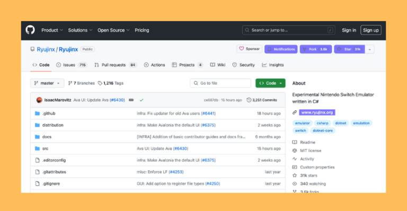Screen dimensions: 407x211
Task: Click the Sponsor heart button
Action: tap(249, 49)
